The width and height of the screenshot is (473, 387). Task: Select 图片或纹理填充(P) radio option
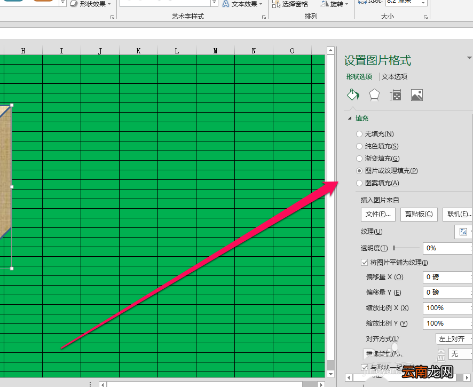click(359, 171)
